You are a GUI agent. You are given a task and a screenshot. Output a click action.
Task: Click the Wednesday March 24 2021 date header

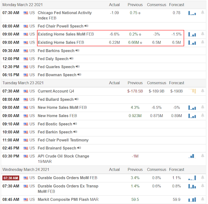tap(26, 169)
